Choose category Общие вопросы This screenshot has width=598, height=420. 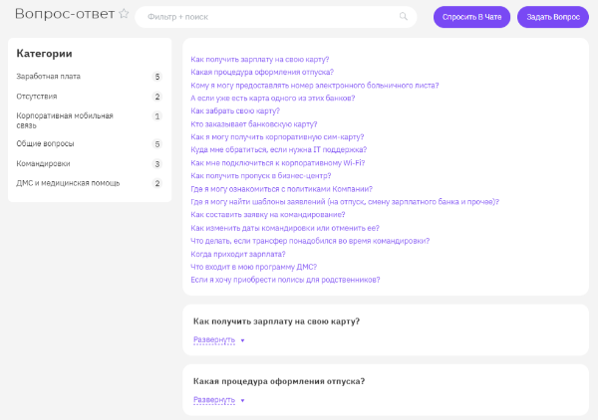click(x=45, y=143)
